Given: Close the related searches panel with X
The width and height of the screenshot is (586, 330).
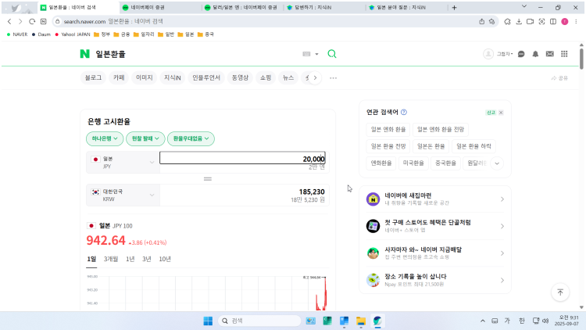Looking at the screenshot, I should pos(501,113).
